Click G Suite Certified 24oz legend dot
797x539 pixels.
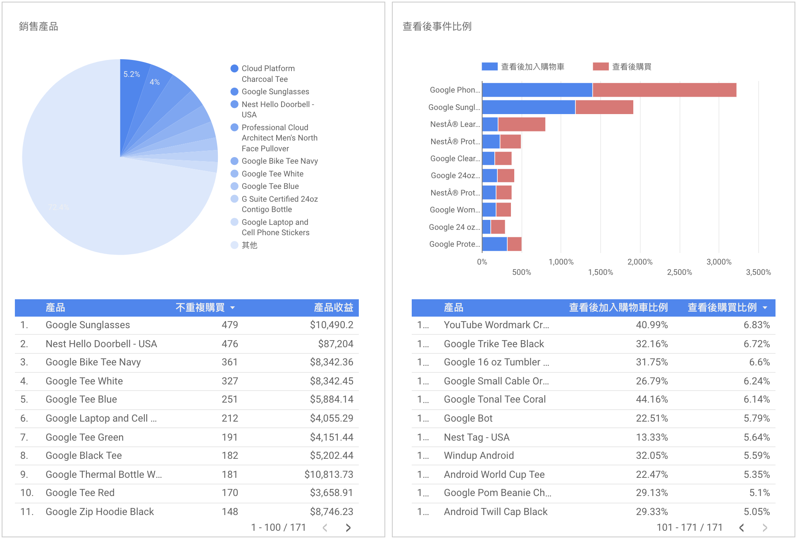pyautogui.click(x=234, y=199)
